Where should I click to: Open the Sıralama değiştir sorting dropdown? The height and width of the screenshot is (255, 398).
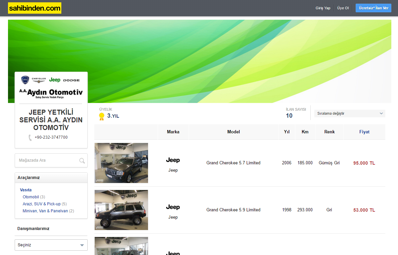350,113
